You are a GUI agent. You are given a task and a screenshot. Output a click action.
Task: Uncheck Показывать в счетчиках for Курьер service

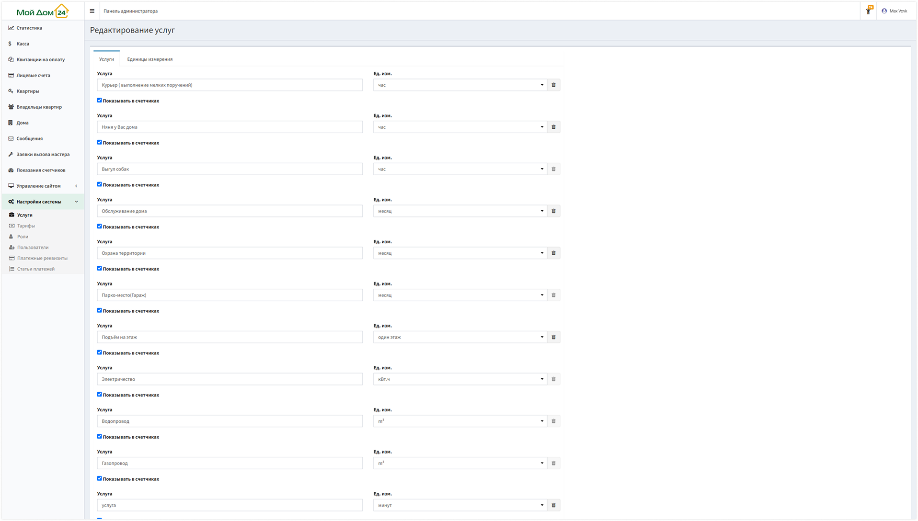pos(100,101)
